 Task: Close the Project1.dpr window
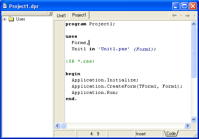pos(193,6)
